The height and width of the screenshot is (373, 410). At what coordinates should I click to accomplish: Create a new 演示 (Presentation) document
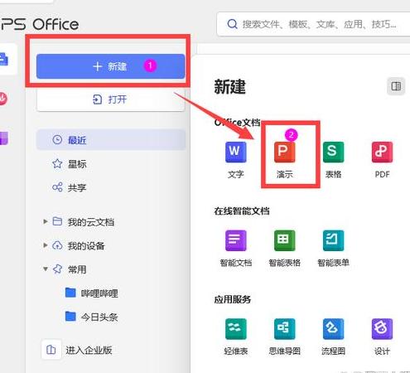[x=284, y=160]
